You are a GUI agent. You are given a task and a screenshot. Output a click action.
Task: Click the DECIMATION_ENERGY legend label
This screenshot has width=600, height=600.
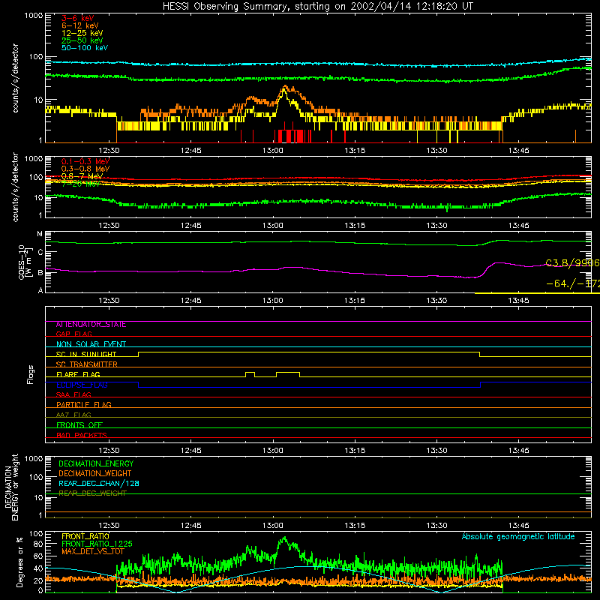[x=96, y=463]
